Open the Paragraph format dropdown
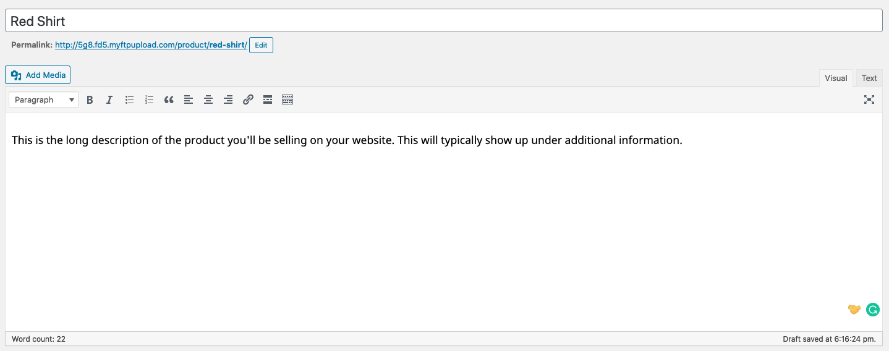Image resolution: width=889 pixels, height=351 pixels. click(43, 99)
